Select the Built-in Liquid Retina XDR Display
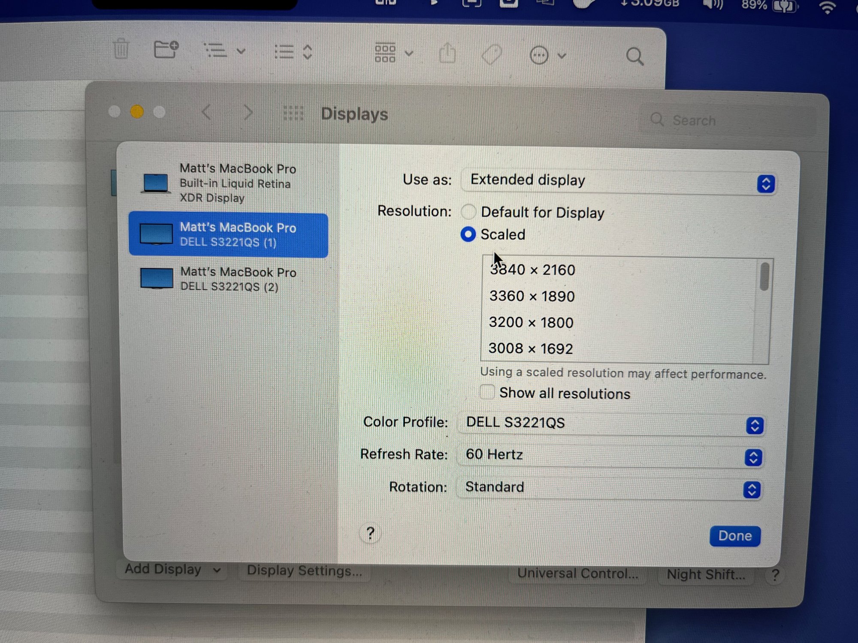The height and width of the screenshot is (643, 858). click(x=229, y=183)
